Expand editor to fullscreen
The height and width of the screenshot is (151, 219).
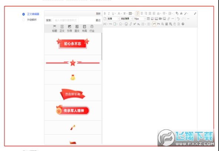[195, 14]
